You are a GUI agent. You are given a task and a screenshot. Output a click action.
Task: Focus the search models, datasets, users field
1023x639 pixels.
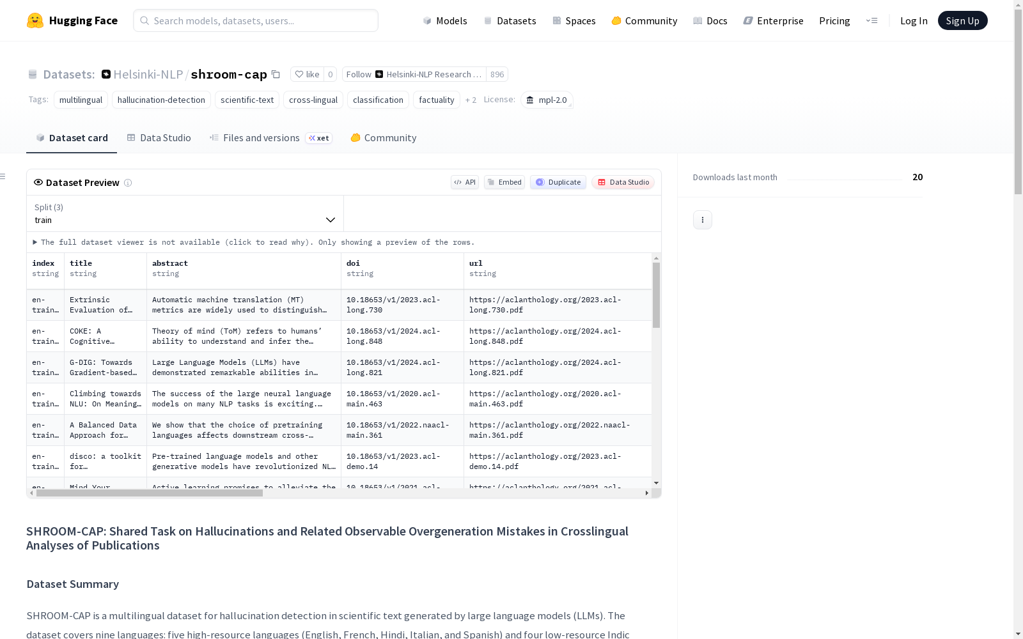coord(256,20)
